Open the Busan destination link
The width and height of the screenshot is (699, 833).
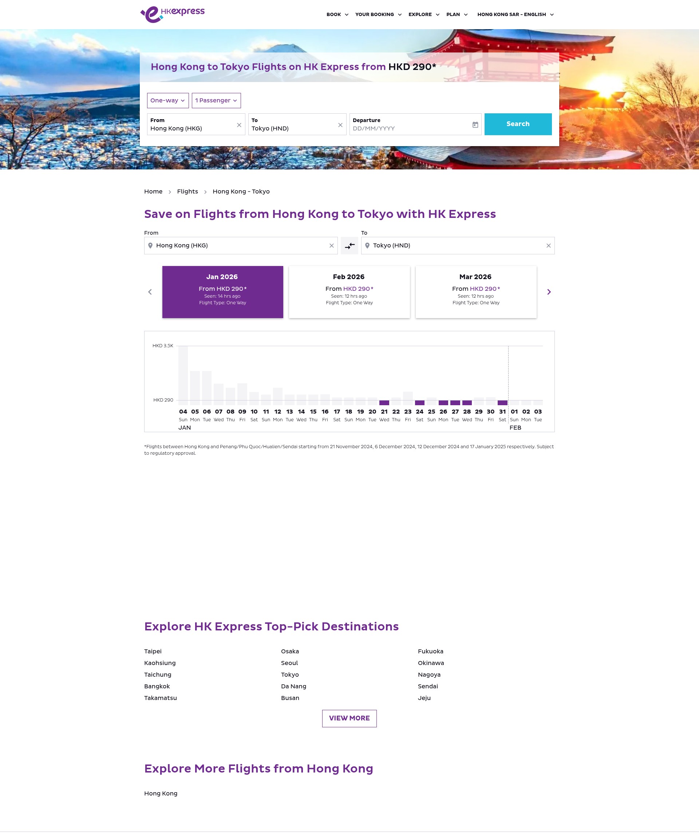[290, 698]
